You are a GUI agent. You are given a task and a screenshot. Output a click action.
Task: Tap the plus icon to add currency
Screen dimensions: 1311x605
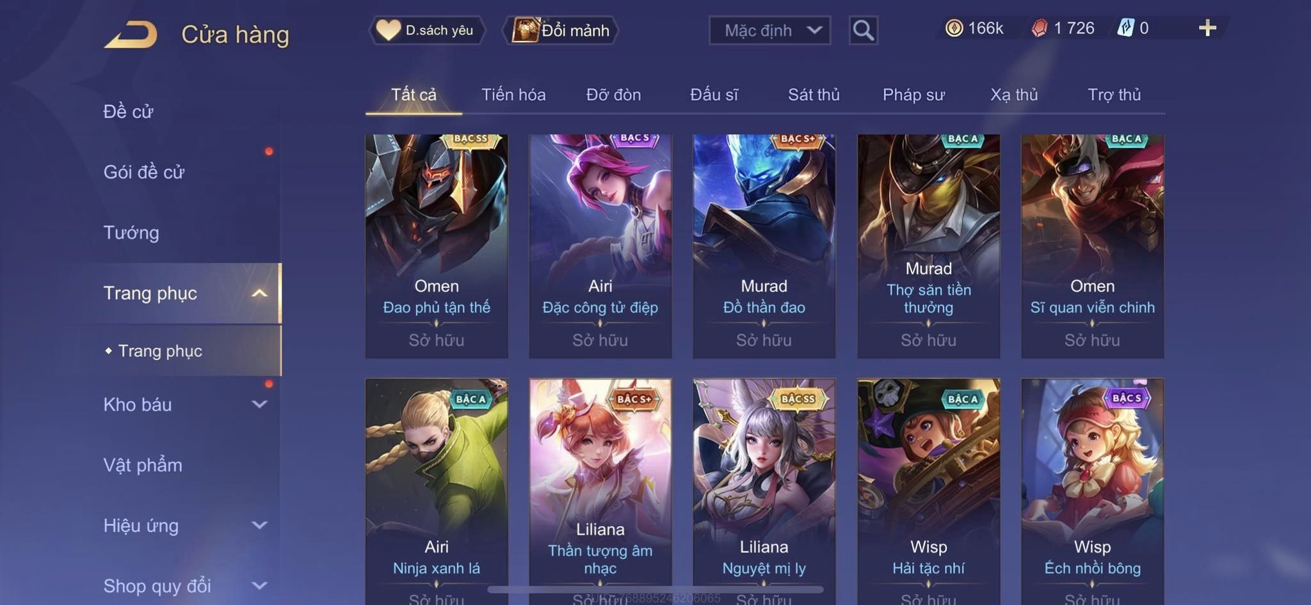1207,28
